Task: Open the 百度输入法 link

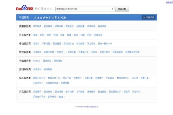Action: [x=84, y=52]
